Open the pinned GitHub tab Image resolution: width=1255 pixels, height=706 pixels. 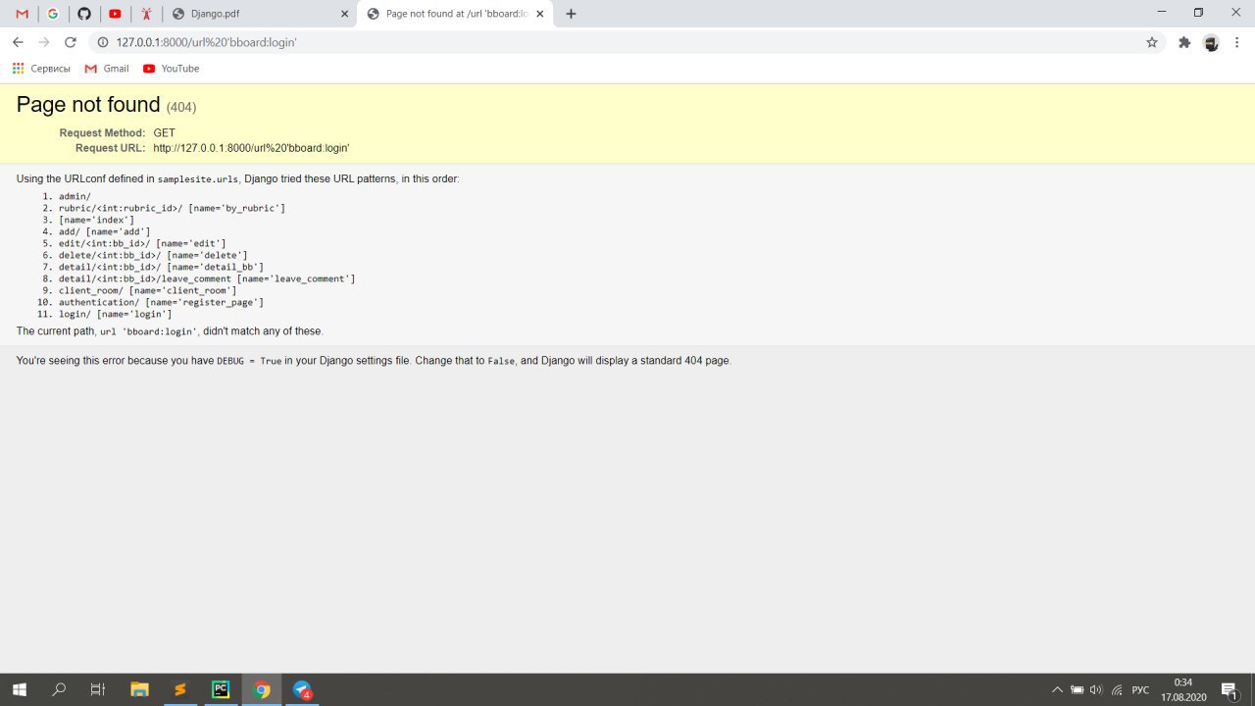click(x=84, y=14)
